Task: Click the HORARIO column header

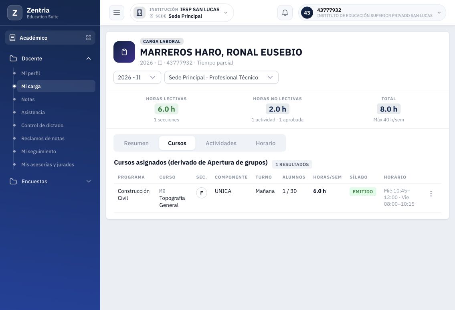Action: [x=395, y=177]
